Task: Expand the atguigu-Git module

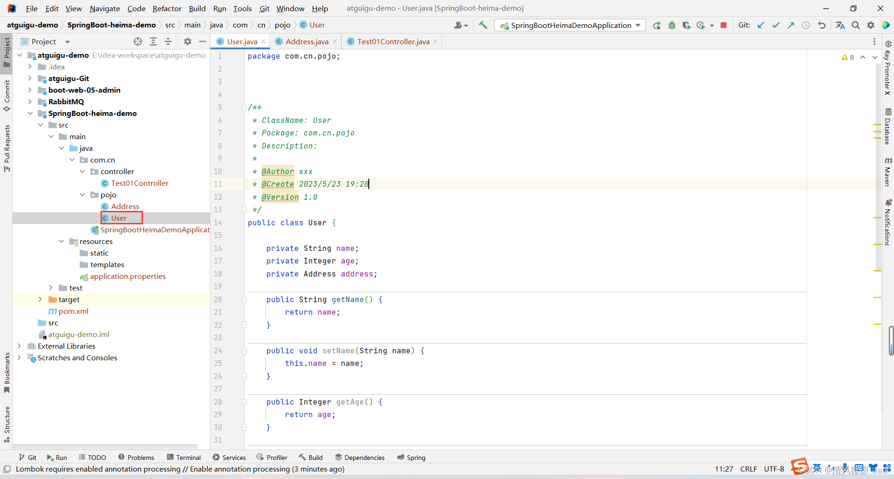Action: [x=30, y=78]
